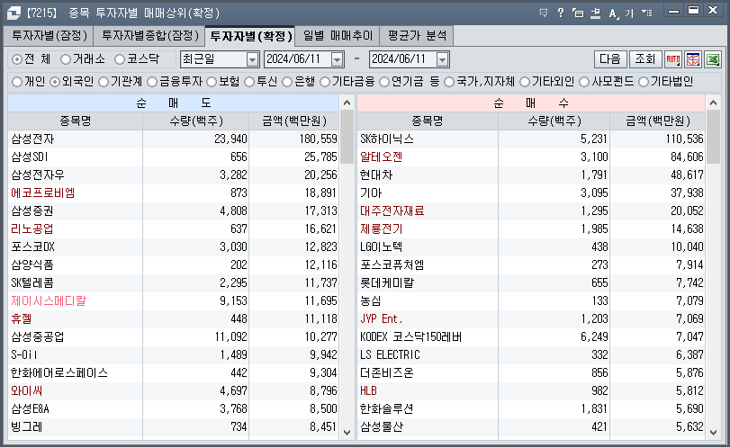Select the 투신 radio button

pos(249,82)
